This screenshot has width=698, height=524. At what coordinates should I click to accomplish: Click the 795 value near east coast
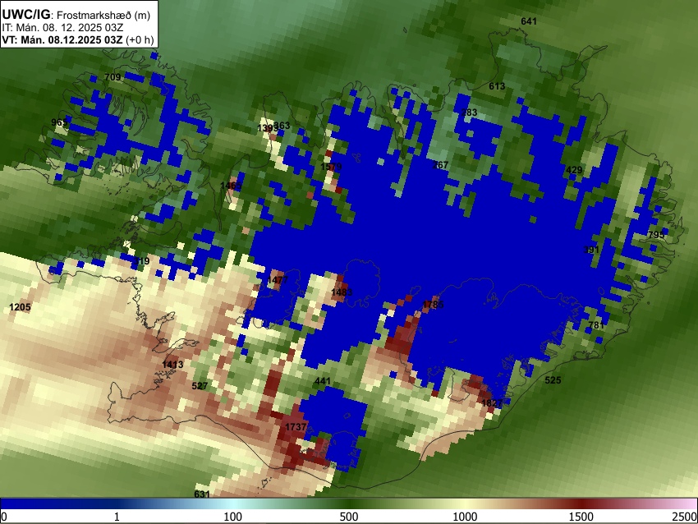click(656, 235)
